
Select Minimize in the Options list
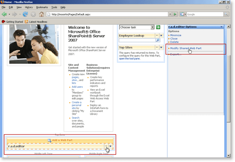pos(175,35)
